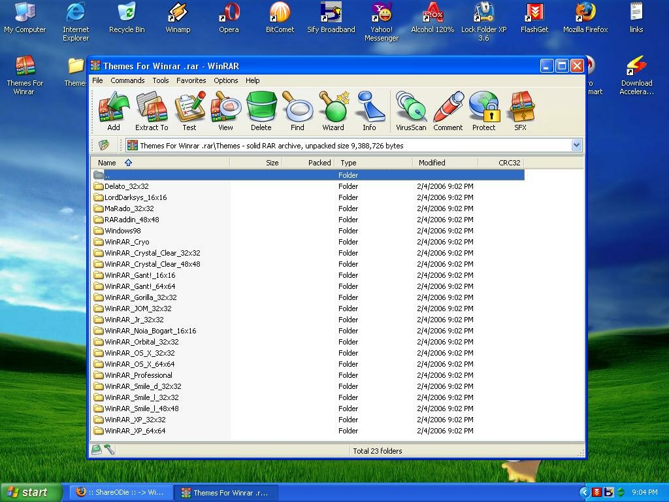Open Alcohol 120% shortcut
669x502 pixels.
point(432,17)
